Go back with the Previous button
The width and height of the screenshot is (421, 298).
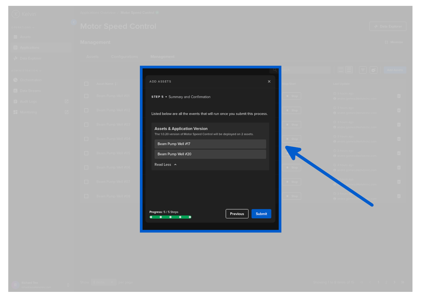pos(237,214)
